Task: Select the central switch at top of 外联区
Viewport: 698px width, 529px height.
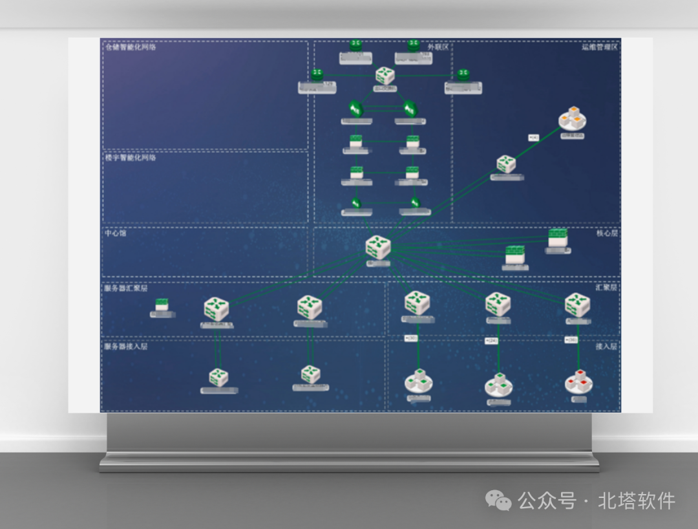Action: click(x=385, y=75)
